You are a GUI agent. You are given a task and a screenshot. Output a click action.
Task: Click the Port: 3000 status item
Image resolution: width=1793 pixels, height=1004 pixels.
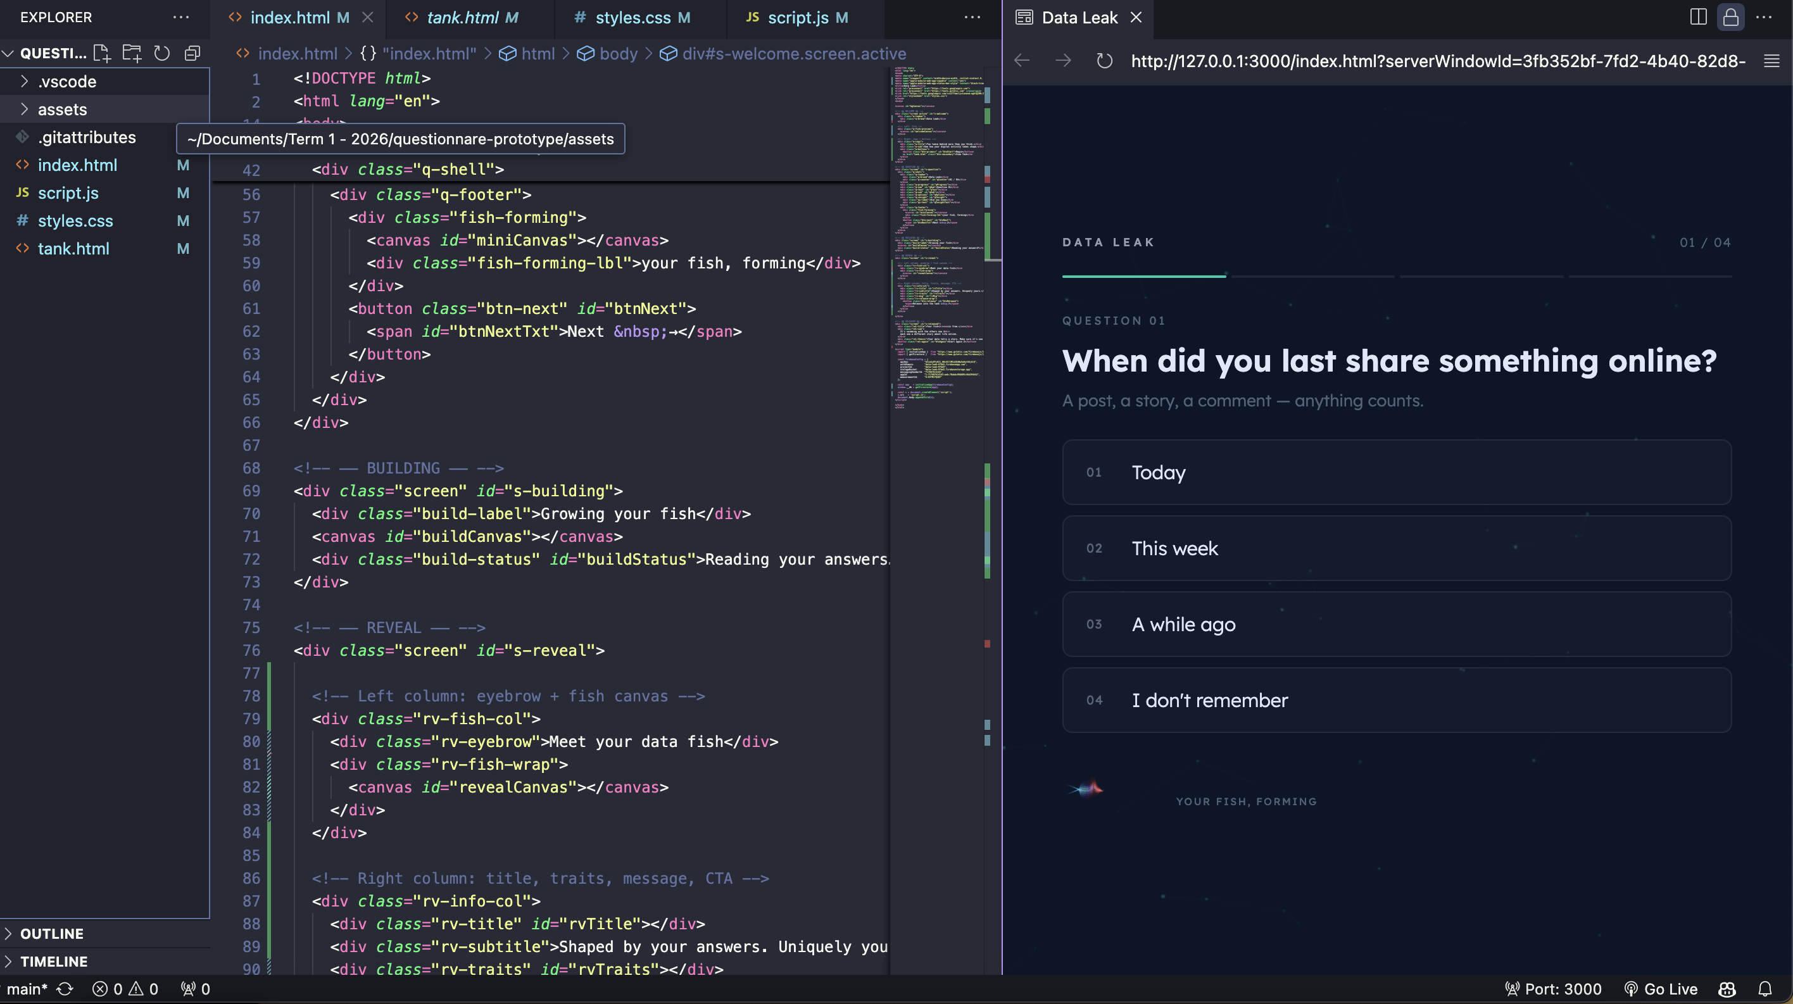point(1553,989)
